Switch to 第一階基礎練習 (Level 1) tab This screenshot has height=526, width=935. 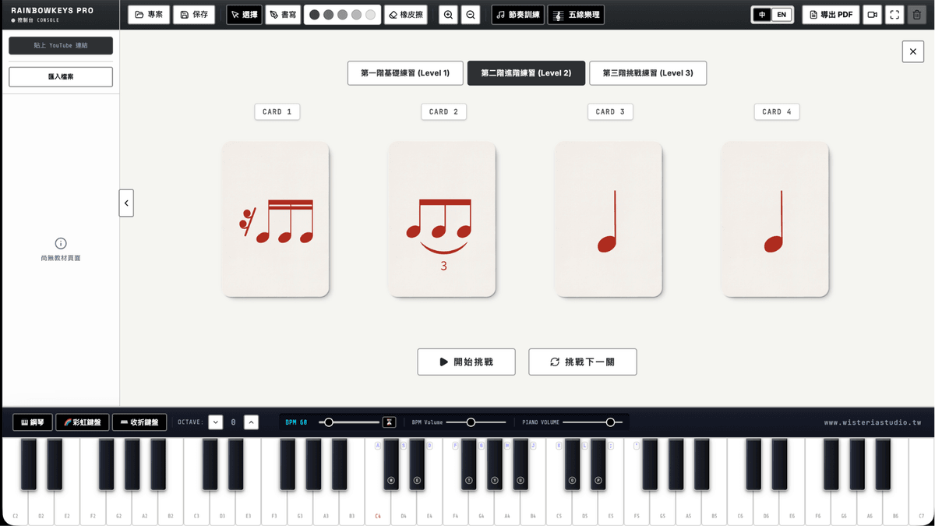405,73
